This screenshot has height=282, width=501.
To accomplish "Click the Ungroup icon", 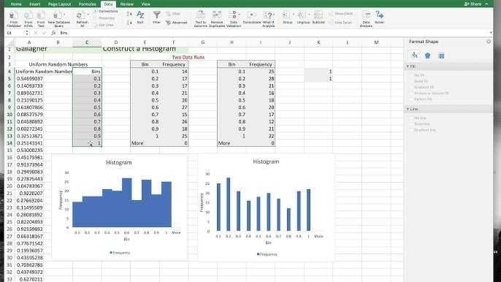I will click(x=302, y=15).
